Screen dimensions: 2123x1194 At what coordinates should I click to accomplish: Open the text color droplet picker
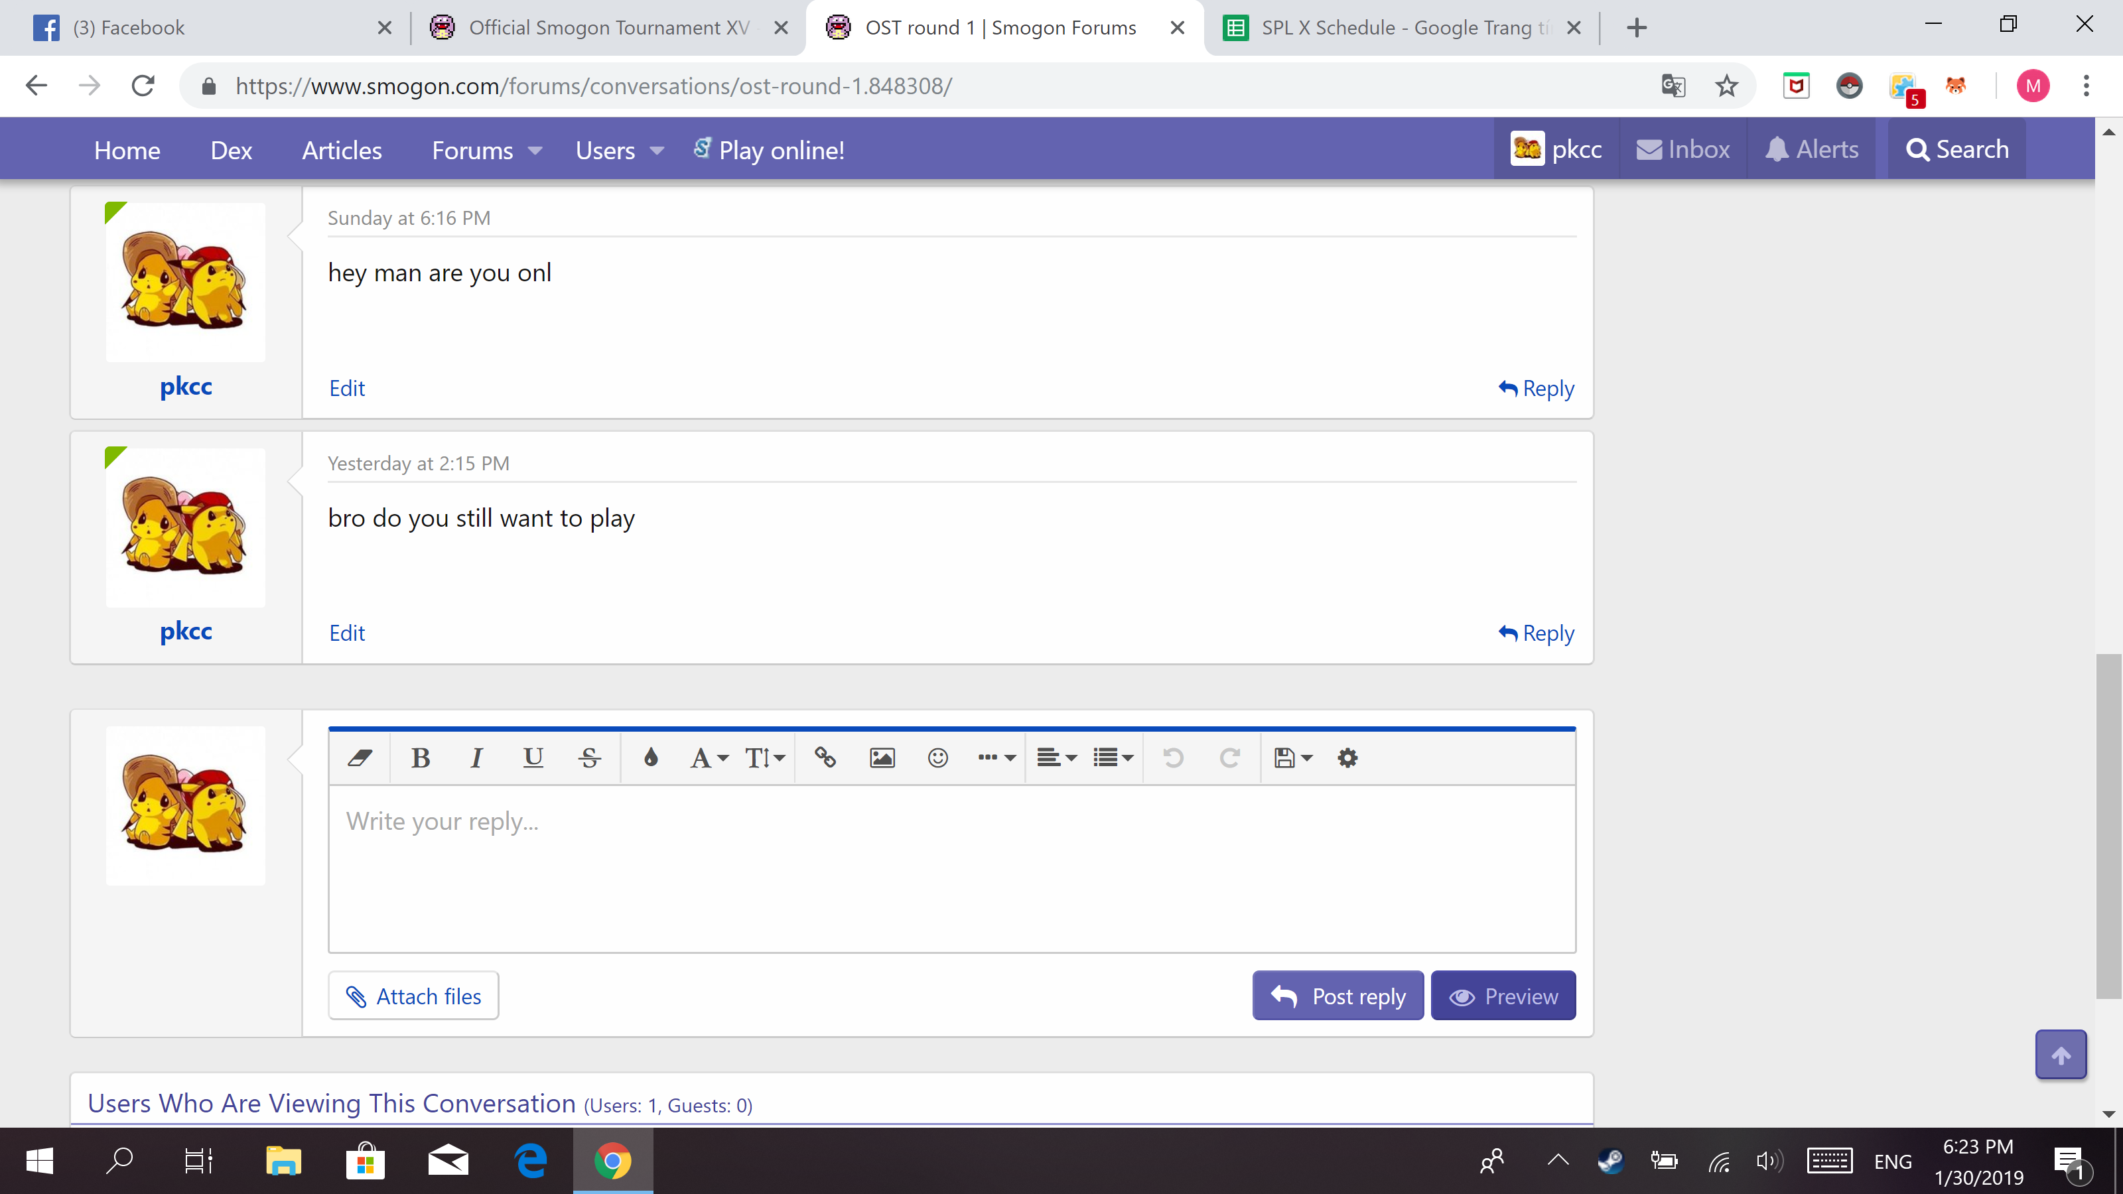coord(651,758)
